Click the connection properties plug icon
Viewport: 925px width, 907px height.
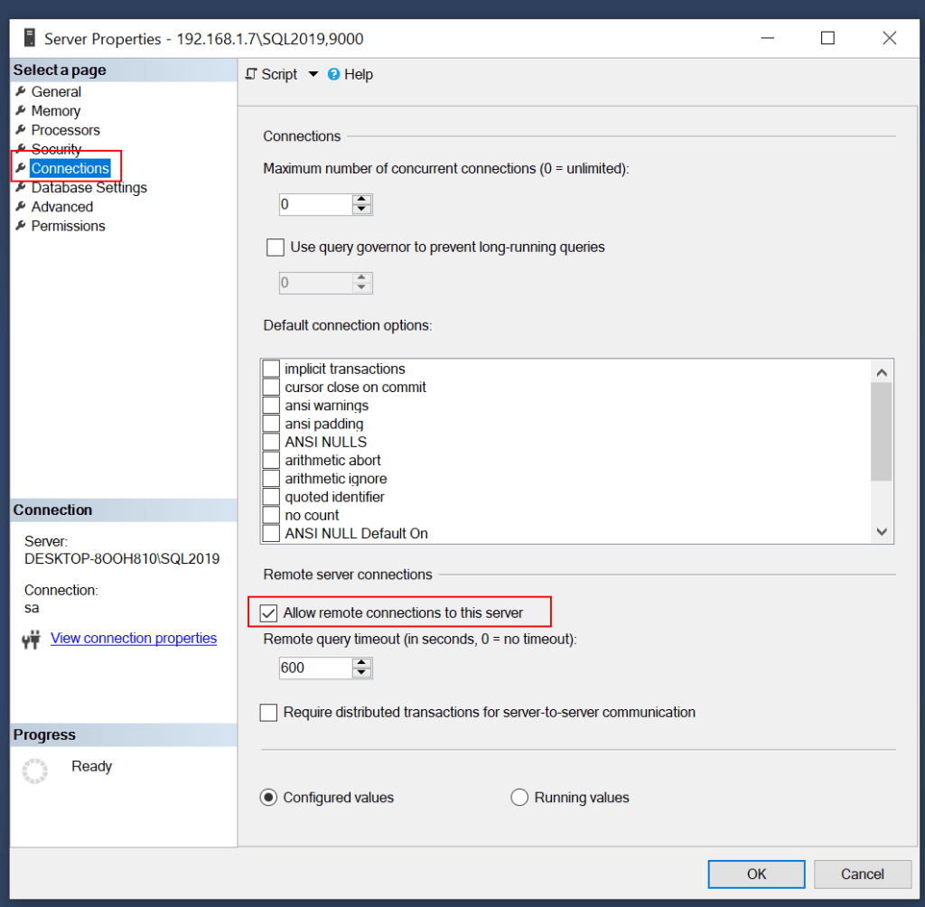click(x=32, y=640)
